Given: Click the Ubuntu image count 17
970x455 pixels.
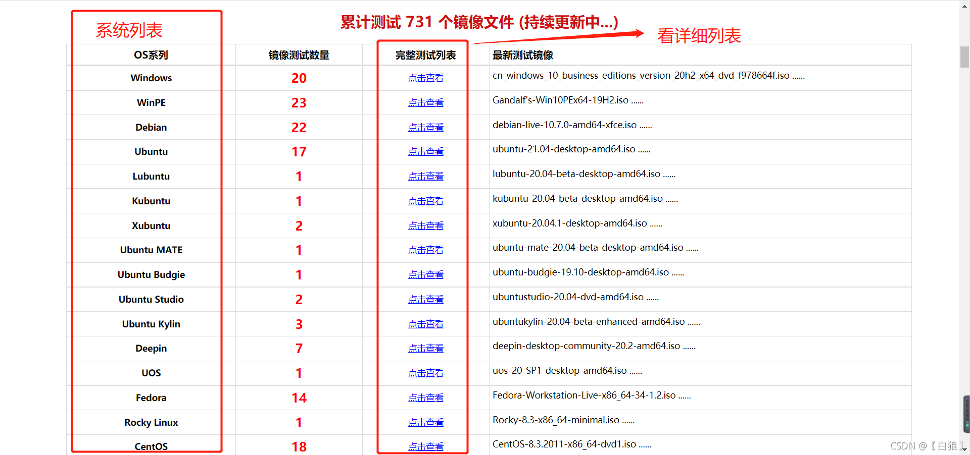Looking at the screenshot, I should [x=299, y=152].
